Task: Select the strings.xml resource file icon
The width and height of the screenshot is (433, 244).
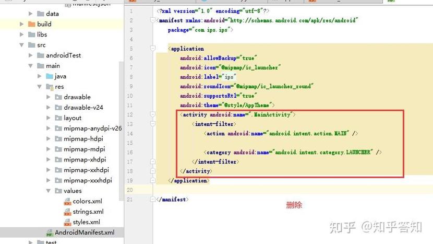Action: click(67, 212)
